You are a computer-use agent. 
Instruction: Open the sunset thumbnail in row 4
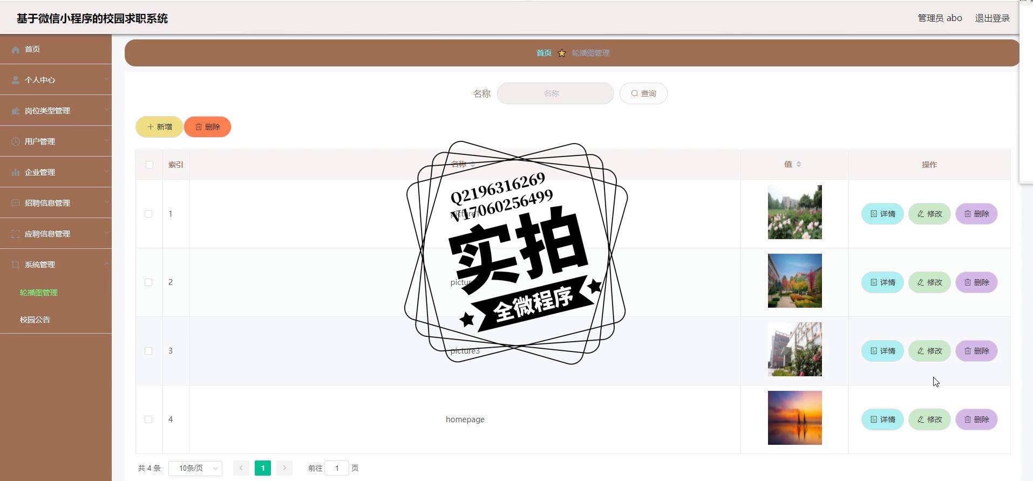coord(795,418)
